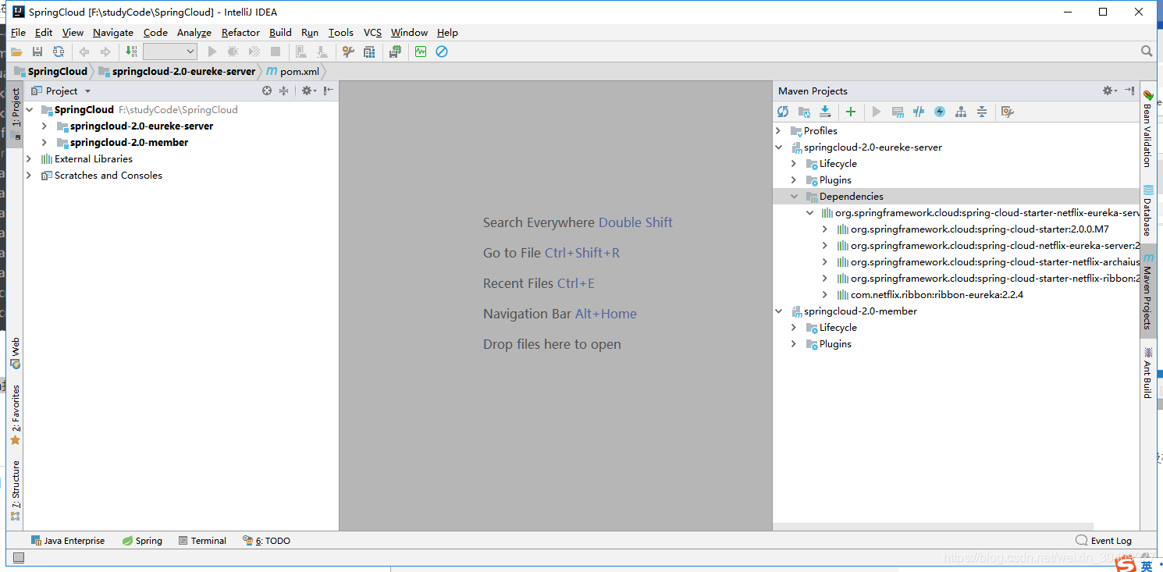1163x572 pixels.
Task: Click Show Dependencies diagram icon
Action: (961, 112)
